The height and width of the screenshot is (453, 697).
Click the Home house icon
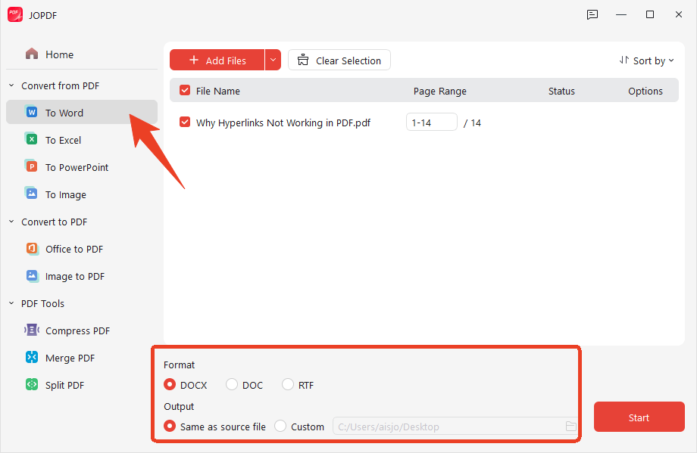point(32,54)
